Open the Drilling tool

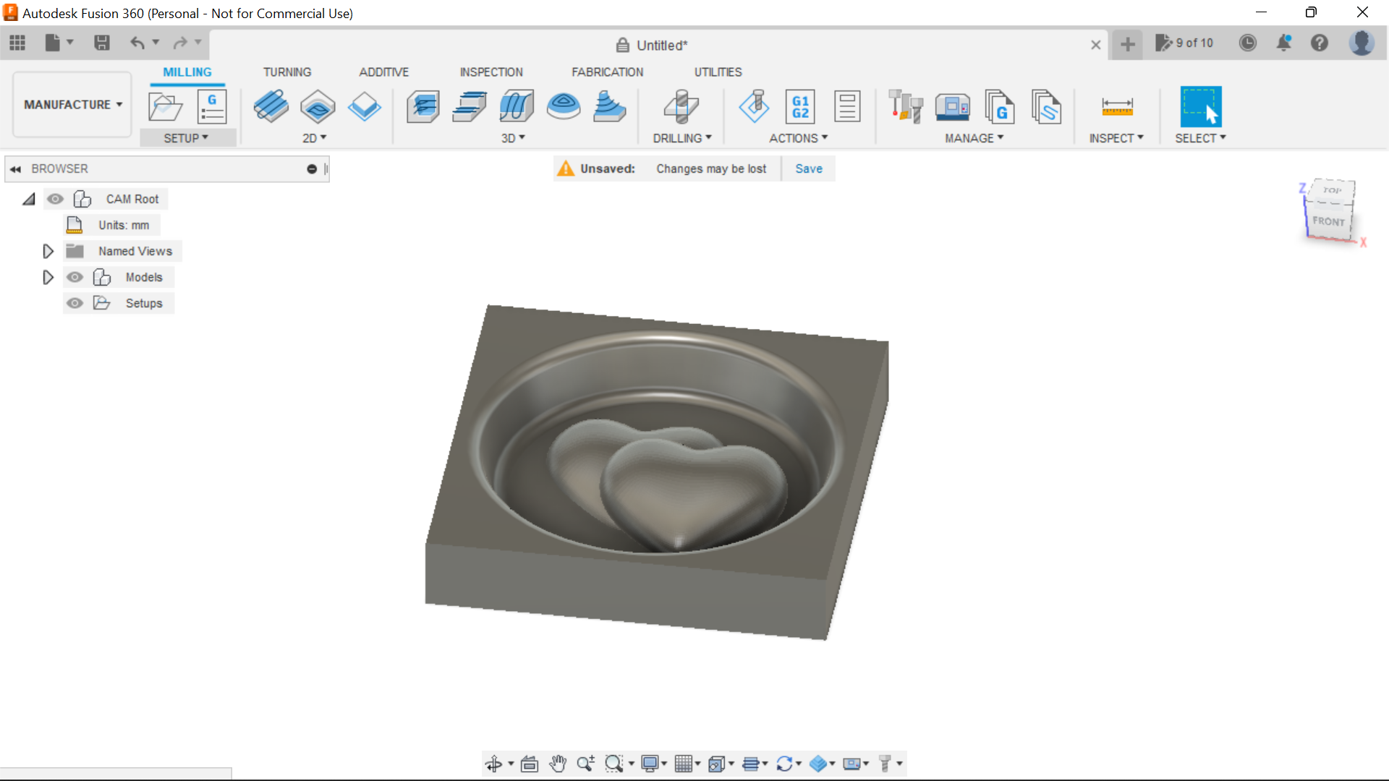681,106
